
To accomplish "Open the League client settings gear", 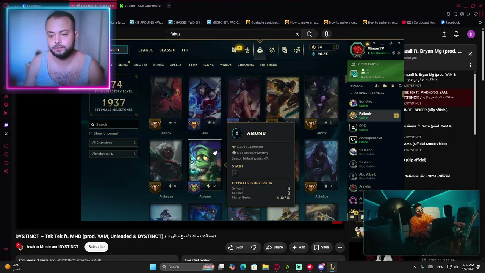I will tap(391, 44).
